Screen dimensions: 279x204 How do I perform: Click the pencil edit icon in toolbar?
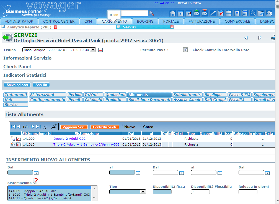[x=213, y=13]
